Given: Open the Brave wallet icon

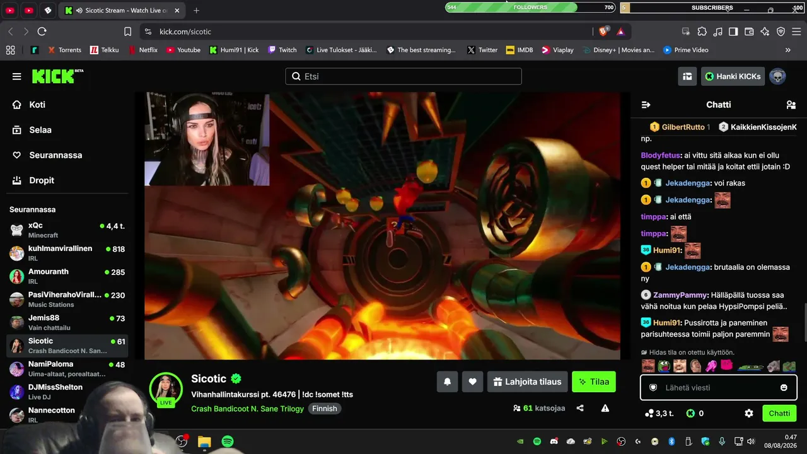Looking at the screenshot, I should (x=749, y=32).
